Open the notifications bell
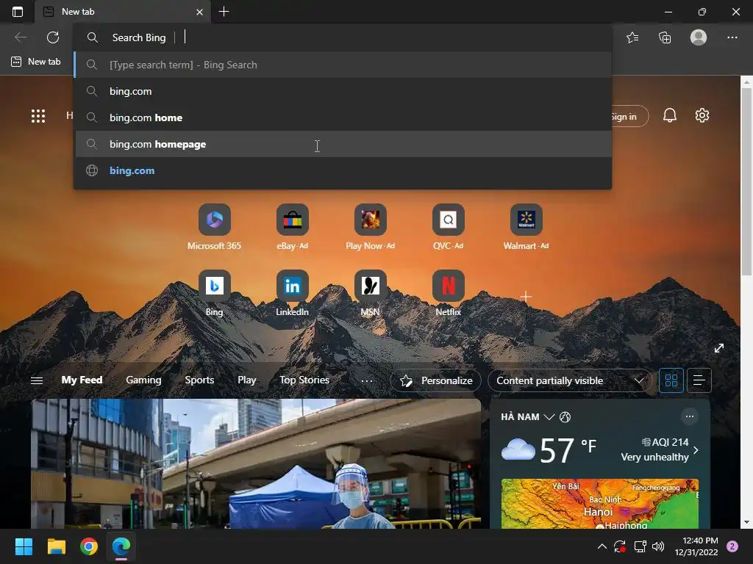The image size is (753, 564). click(669, 115)
